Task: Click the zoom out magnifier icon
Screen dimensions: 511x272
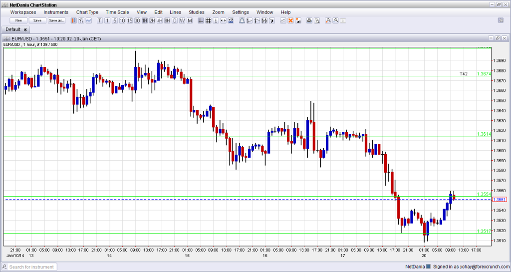Action: tap(335, 20)
